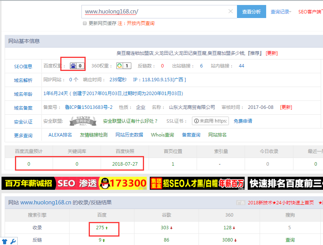This screenshot has width=323, height=245.
Task: Clear the URL field with the X icon
Action: [x=230, y=12]
